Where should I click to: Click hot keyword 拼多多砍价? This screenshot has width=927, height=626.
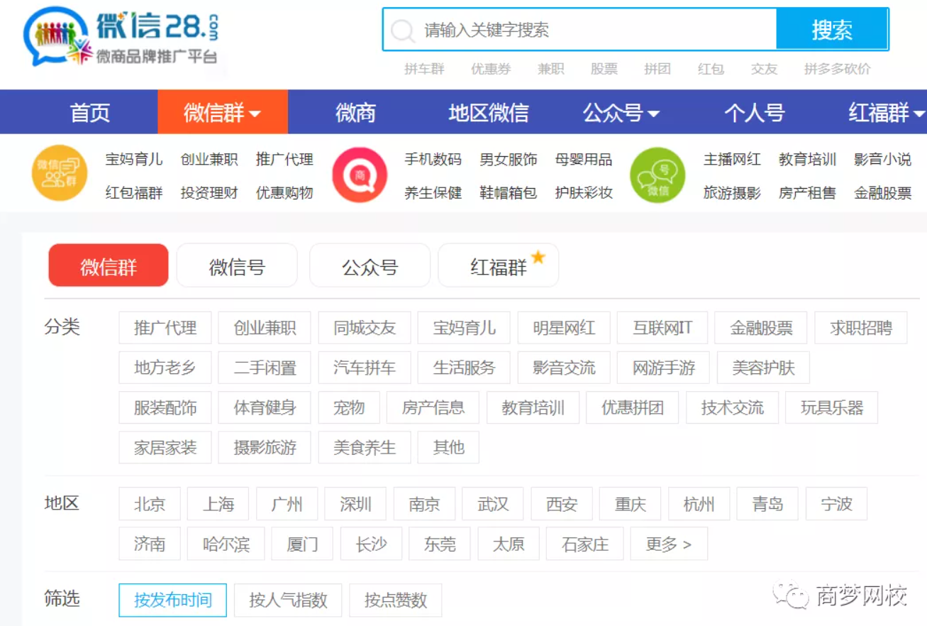(838, 69)
